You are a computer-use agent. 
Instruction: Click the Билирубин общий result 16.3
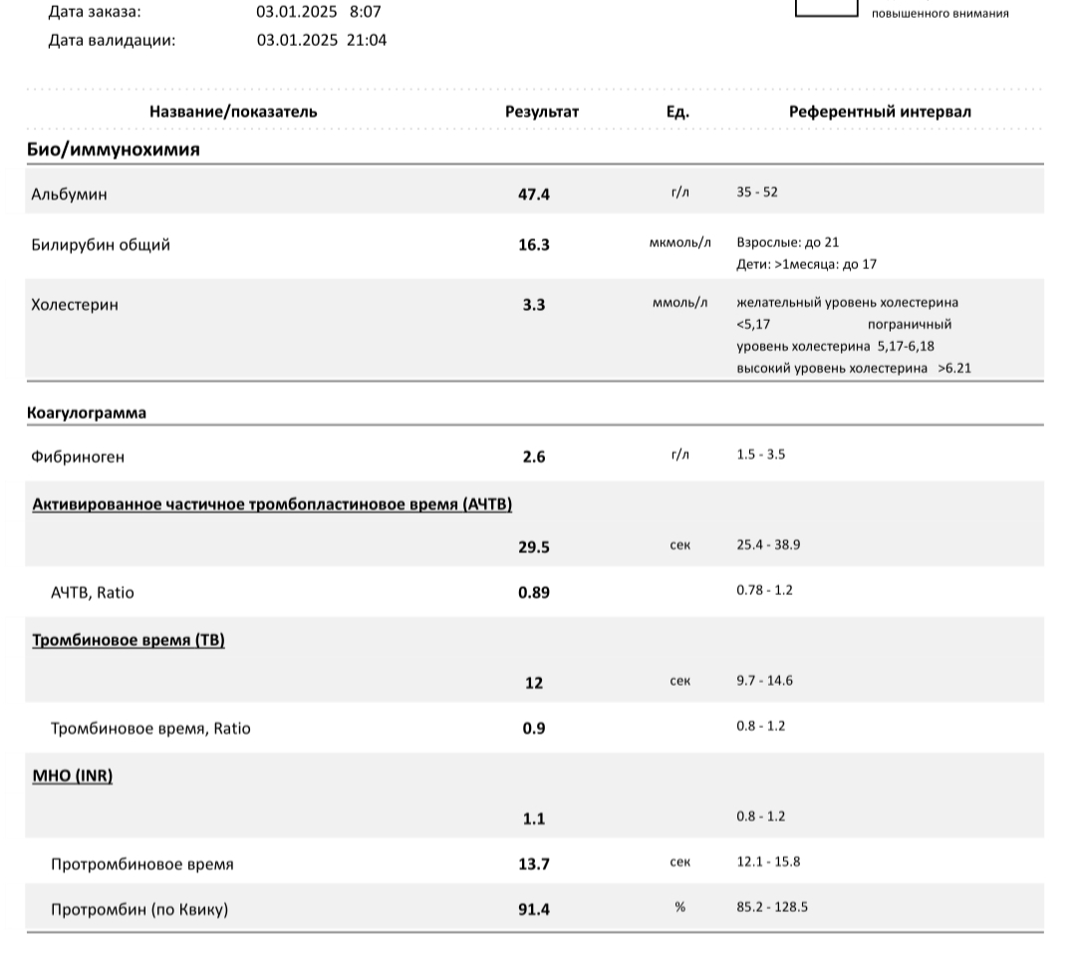[534, 244]
